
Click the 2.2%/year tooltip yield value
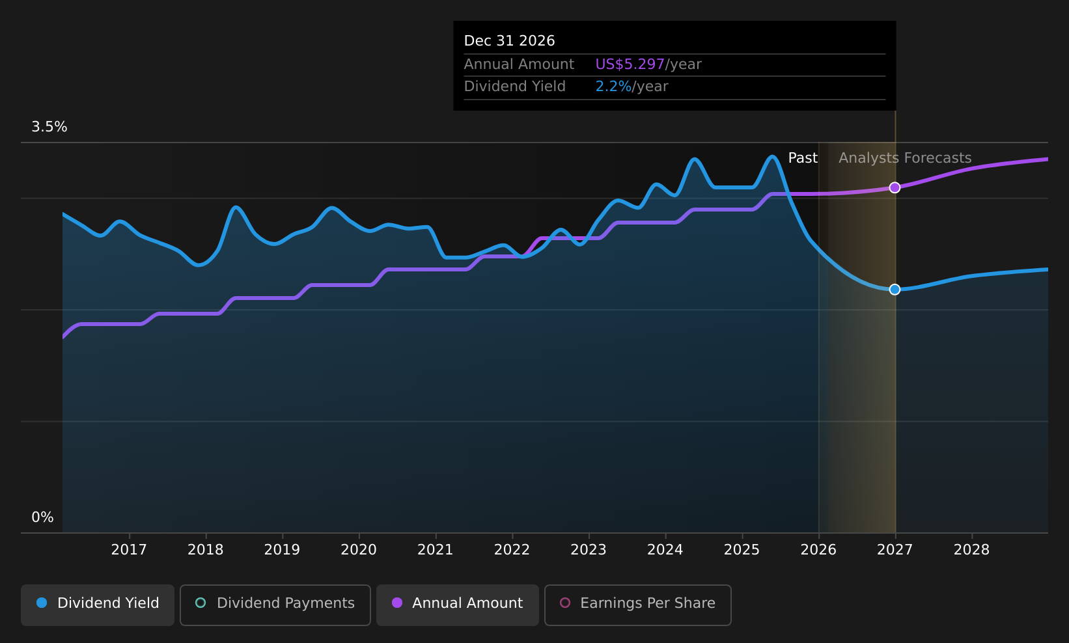click(632, 87)
